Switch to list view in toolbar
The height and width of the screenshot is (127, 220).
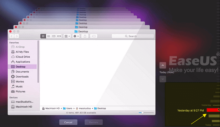point(48,36)
